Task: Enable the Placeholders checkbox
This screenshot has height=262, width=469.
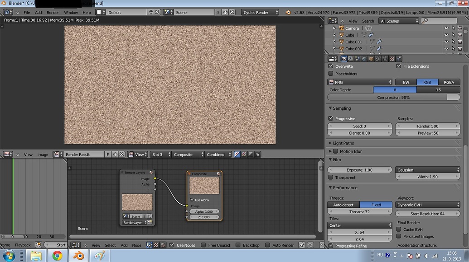Action: 331,73
